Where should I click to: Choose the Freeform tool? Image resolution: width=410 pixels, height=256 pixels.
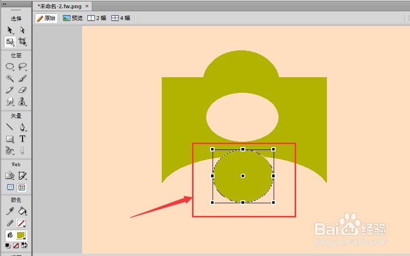(x=10, y=150)
